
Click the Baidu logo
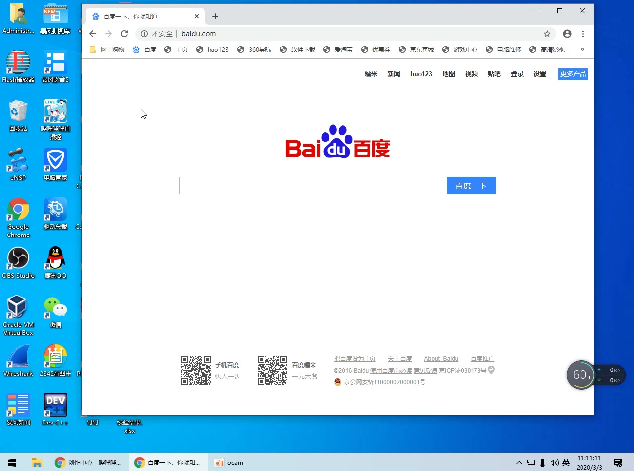click(338, 141)
